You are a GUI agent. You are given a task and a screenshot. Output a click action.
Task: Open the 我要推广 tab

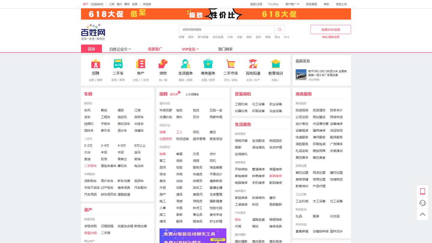(155, 49)
